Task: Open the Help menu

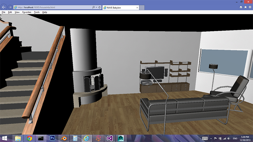Action: [45, 12]
